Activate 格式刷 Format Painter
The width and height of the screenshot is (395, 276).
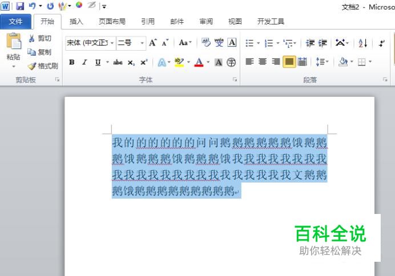[x=43, y=66]
